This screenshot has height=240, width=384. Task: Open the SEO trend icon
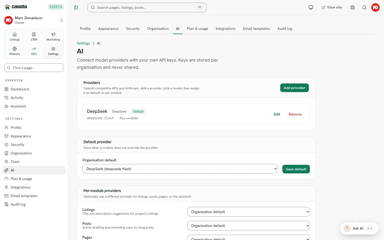coord(34,51)
